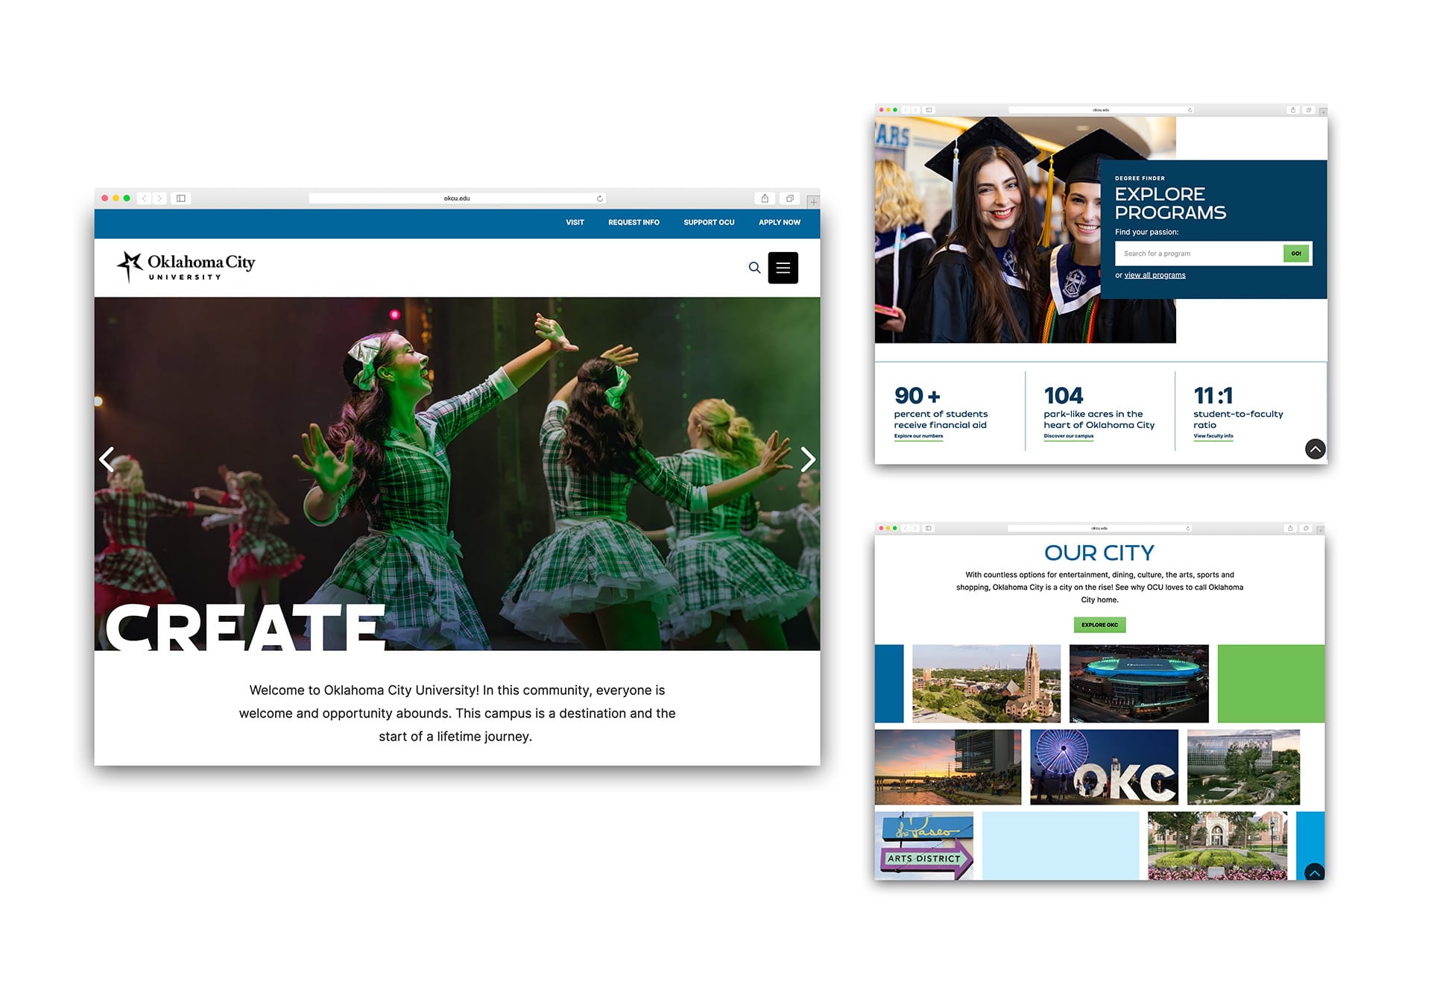The height and width of the screenshot is (985, 1431).
Task: Click back-to-top arrow in Explore Programs window
Action: point(1315,449)
